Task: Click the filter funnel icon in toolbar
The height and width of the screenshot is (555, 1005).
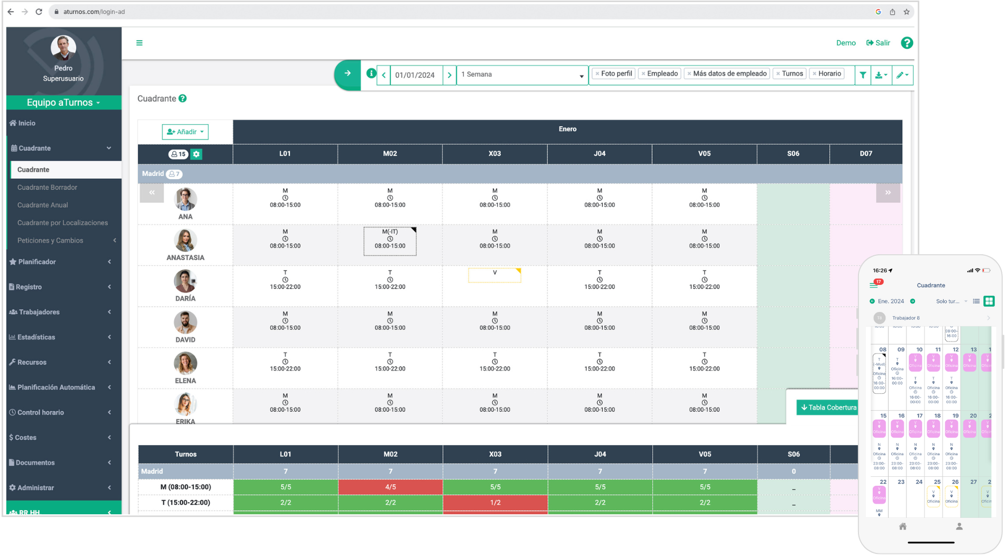Action: pos(863,75)
